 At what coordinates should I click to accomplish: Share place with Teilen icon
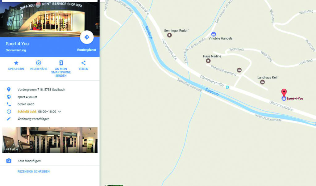[83, 66]
